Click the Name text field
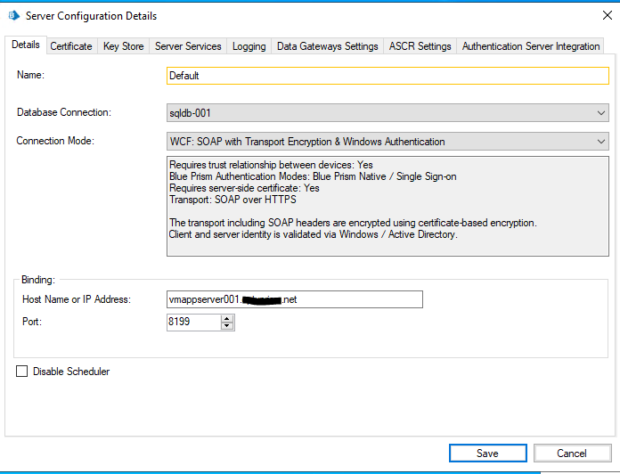 point(387,76)
